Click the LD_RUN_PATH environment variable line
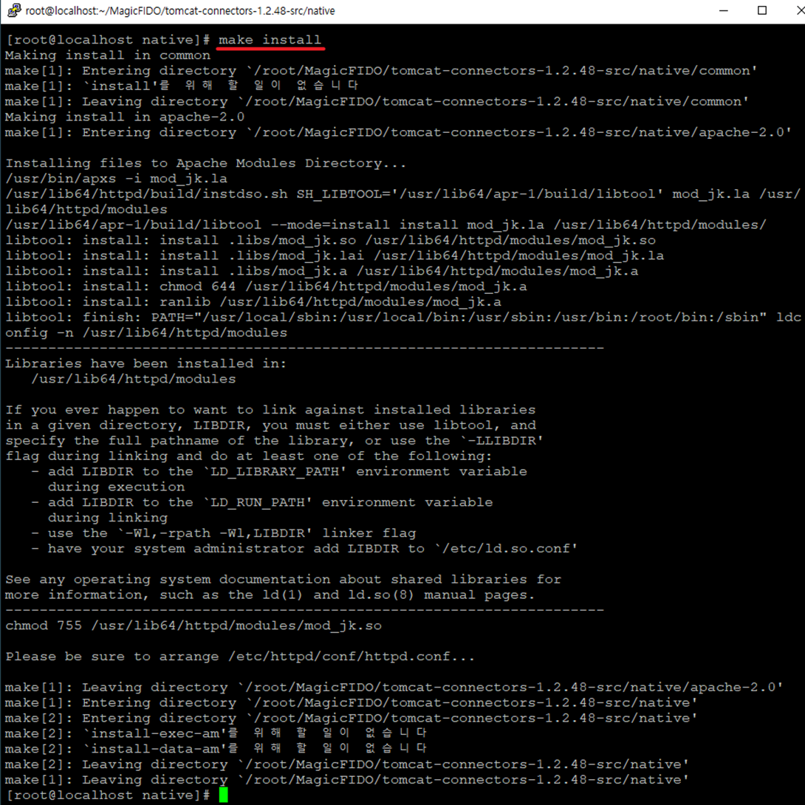The image size is (805, 805). click(x=262, y=501)
